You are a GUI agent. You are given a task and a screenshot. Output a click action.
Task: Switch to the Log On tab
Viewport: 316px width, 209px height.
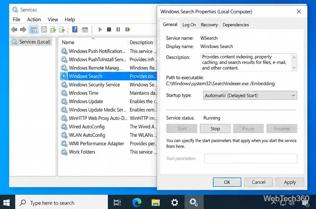(x=189, y=25)
